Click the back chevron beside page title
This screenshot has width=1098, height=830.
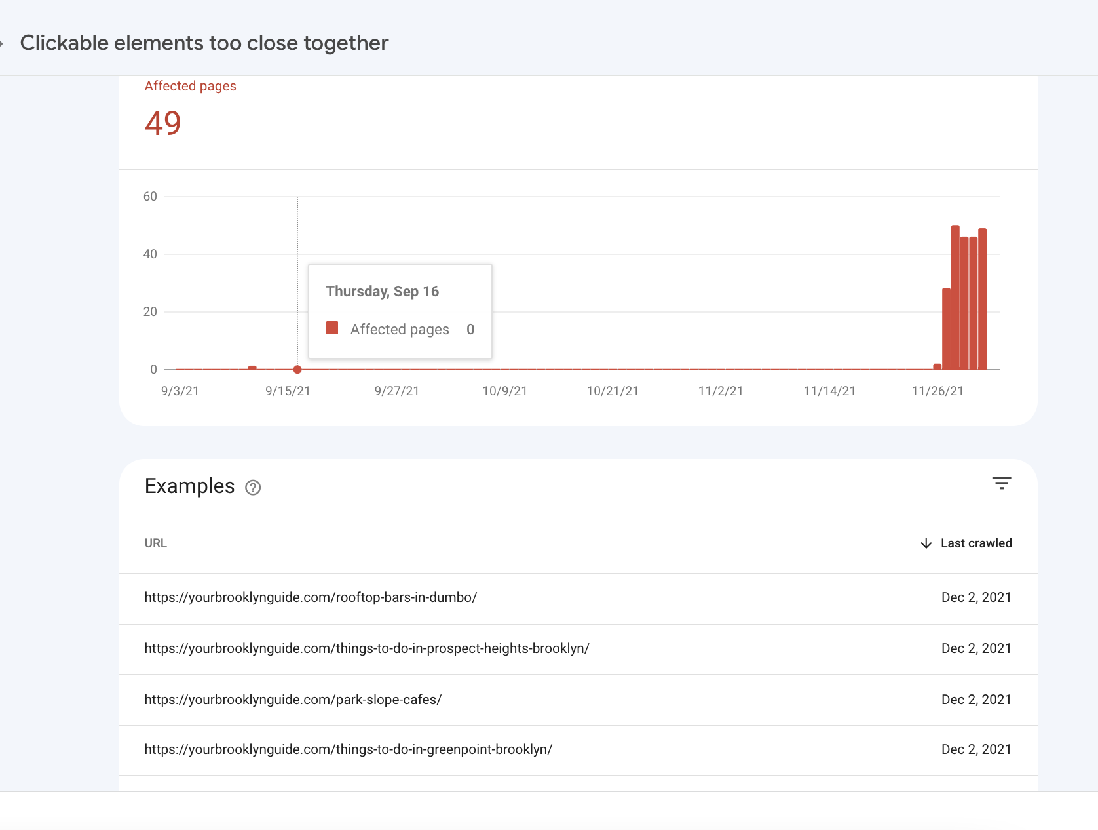tap(2, 43)
